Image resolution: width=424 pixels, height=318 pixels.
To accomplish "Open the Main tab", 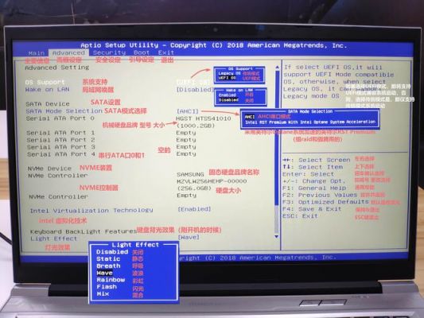I will (x=37, y=53).
